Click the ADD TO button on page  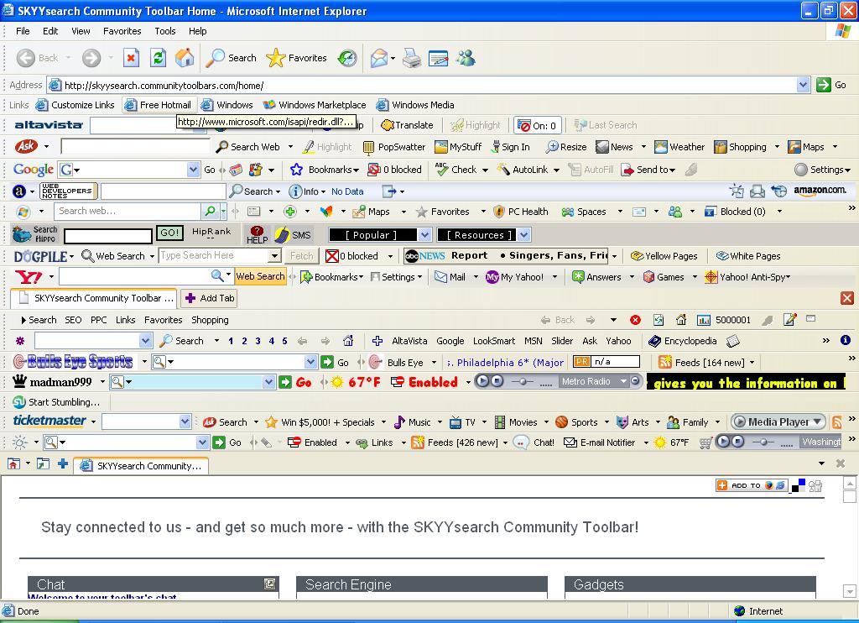coord(752,485)
